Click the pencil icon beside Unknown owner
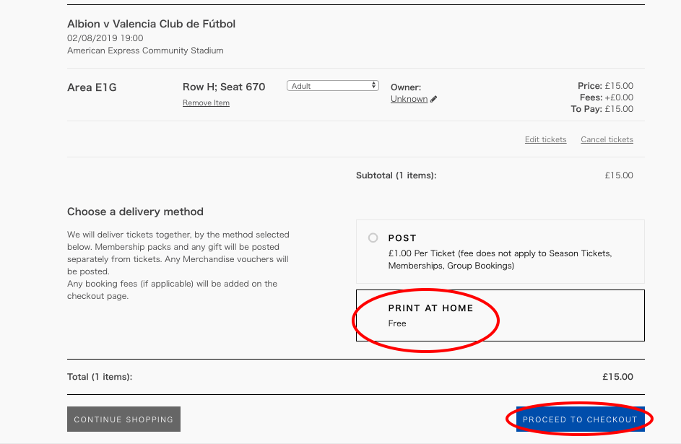681x444 pixels. [x=433, y=99]
